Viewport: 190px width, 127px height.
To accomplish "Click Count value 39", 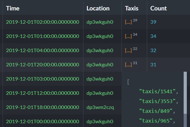I will [x=153, y=22].
